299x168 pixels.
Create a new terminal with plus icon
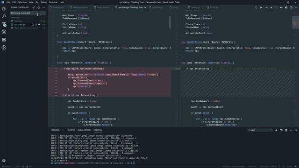(x=276, y=130)
